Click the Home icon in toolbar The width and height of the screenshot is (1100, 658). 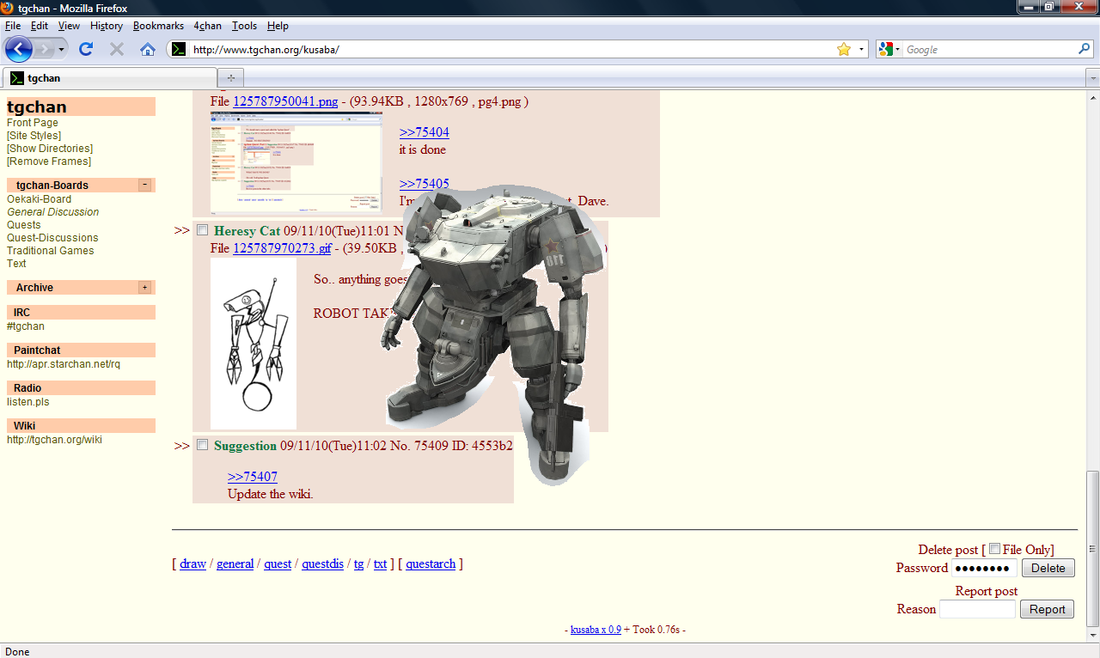point(148,49)
